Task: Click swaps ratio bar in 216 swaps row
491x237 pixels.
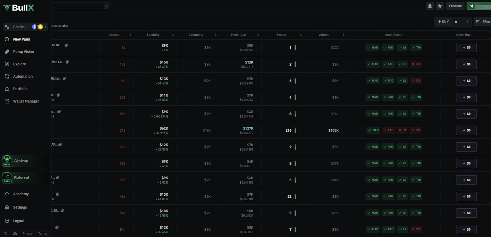Action: click(295, 130)
